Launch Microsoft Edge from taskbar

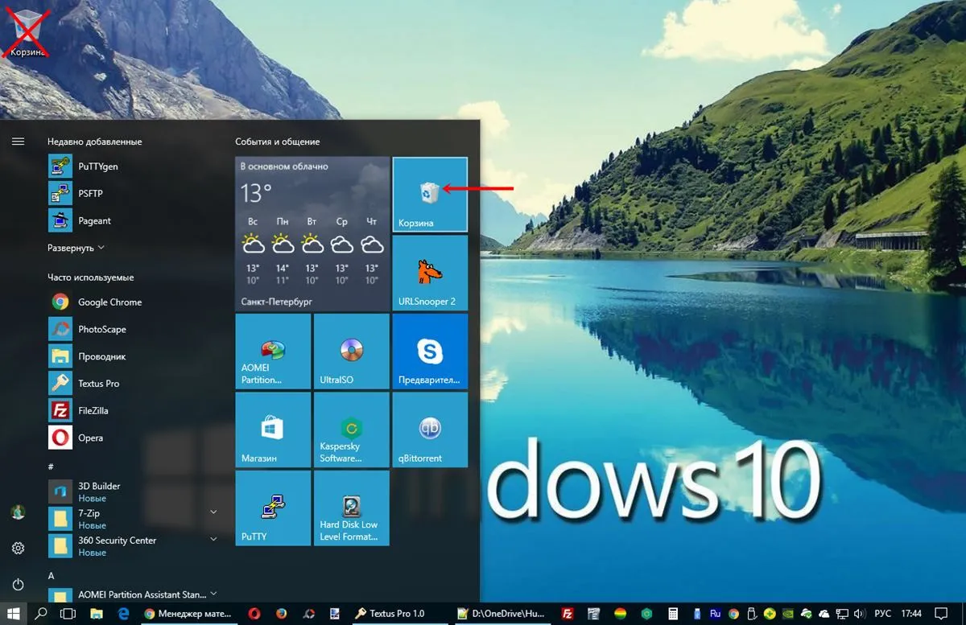click(x=123, y=614)
